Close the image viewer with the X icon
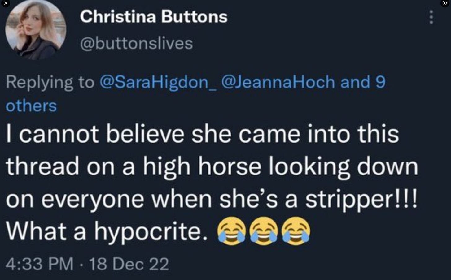This screenshot has width=451, height=280. 5,3
